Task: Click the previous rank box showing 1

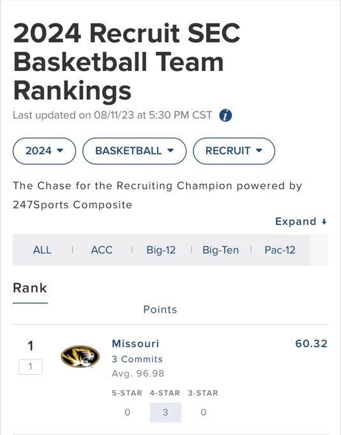Action: point(31,367)
